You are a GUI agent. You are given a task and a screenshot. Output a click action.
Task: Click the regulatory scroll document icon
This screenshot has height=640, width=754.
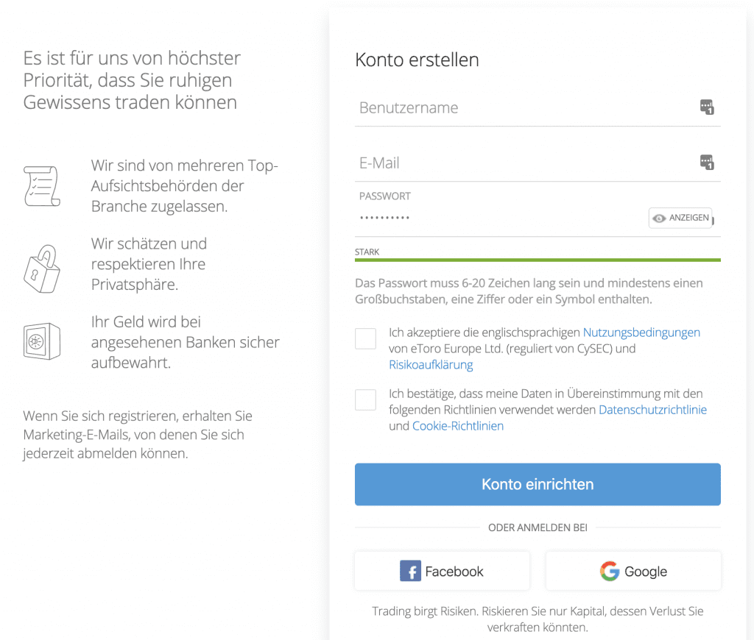coord(42,185)
